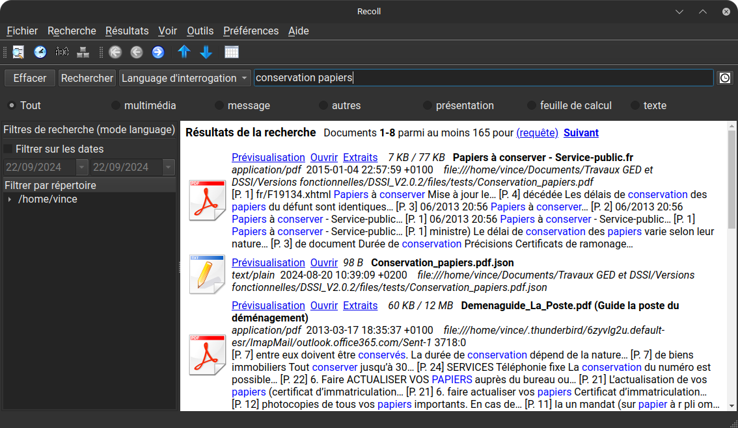Expand the /home/vince directory tree

tap(9, 199)
